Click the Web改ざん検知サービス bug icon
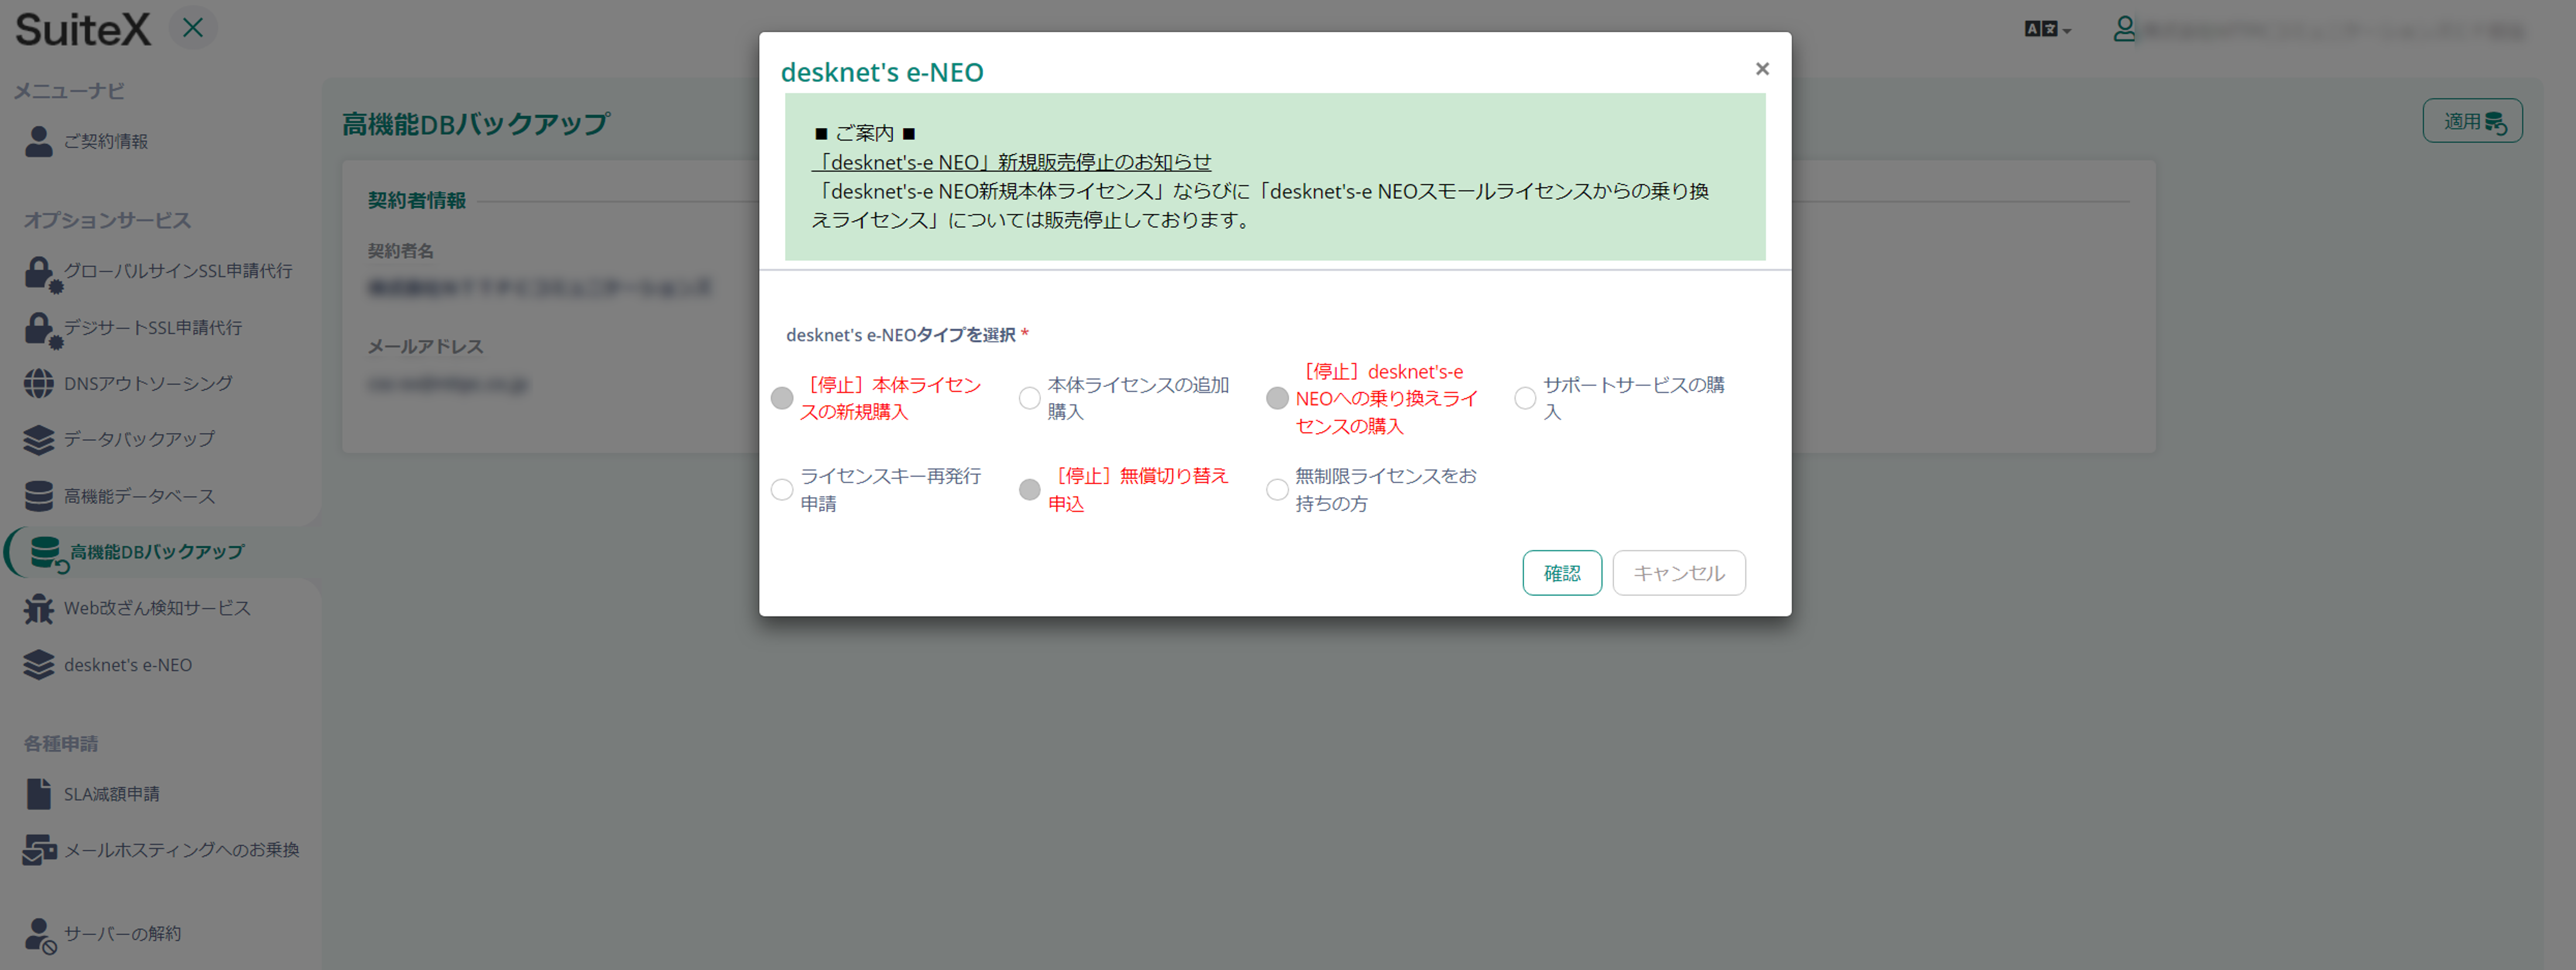The image size is (2576, 970). [x=39, y=608]
